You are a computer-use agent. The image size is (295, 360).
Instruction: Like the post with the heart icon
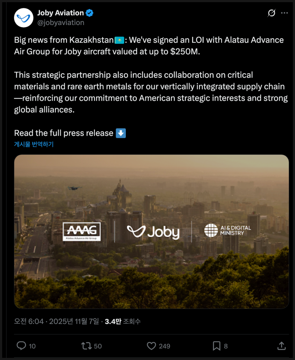coord(151,346)
